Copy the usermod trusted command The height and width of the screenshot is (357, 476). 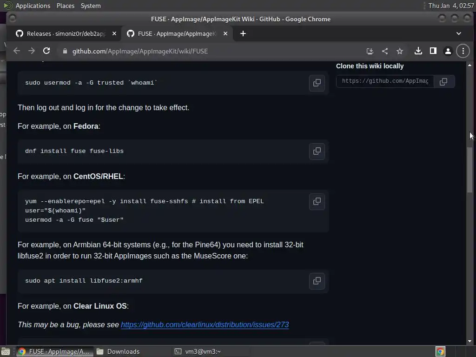[x=317, y=83]
